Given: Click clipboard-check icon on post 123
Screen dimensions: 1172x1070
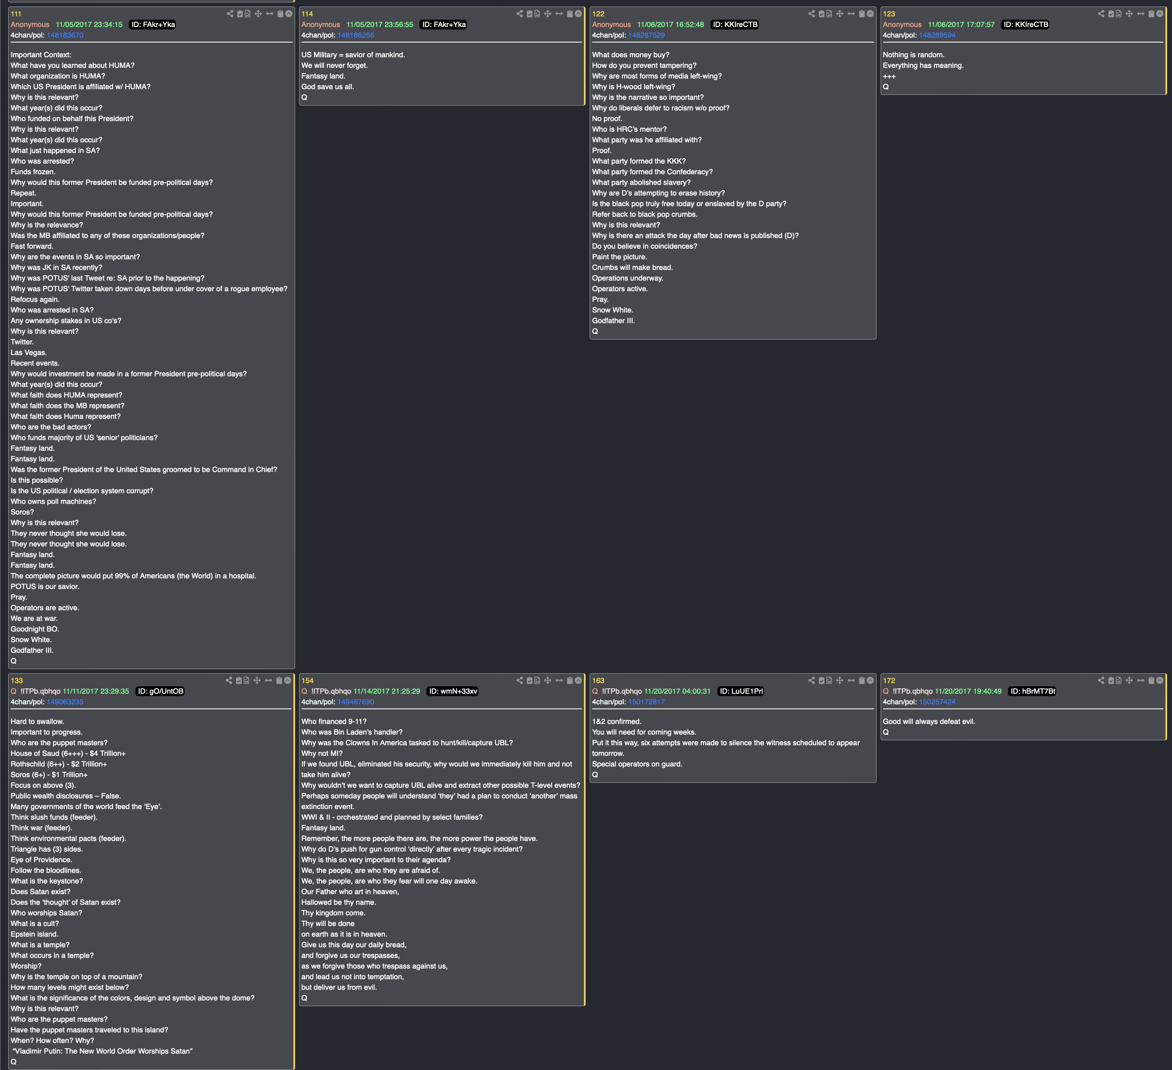Looking at the screenshot, I should [x=1111, y=13].
